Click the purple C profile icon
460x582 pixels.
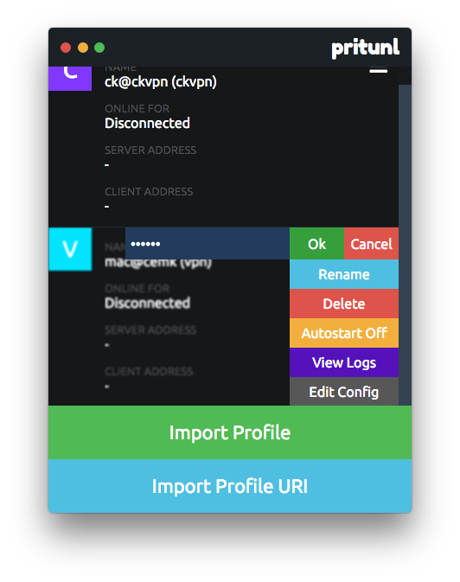coord(70,79)
